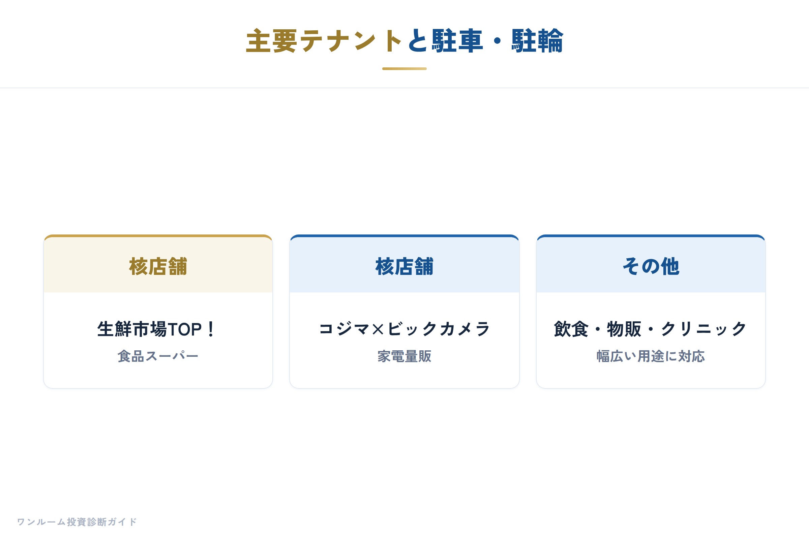Click the 生鮮市場TOP！ tenant name
The height and width of the screenshot is (539, 809).
[157, 329]
